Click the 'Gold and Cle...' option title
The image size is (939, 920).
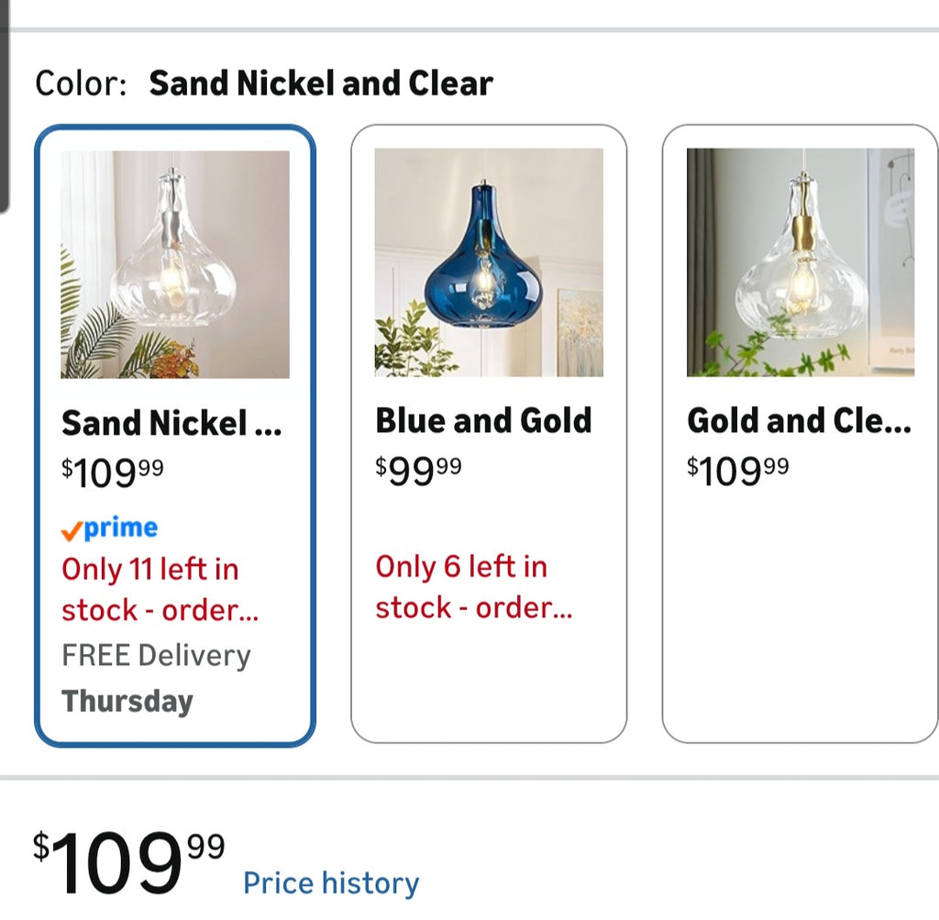[799, 421]
